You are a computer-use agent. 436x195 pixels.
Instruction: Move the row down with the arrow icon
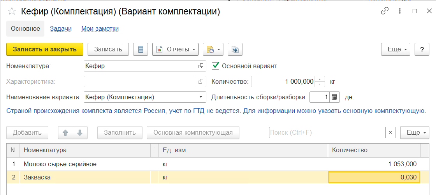coord(80,133)
